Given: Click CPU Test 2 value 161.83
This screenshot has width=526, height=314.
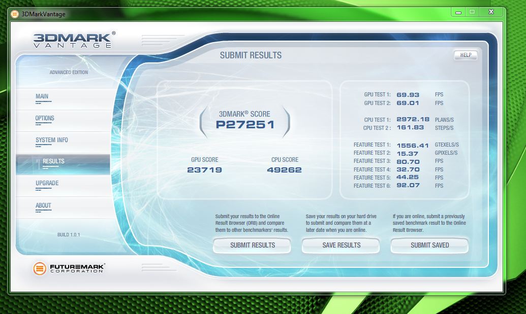Looking at the screenshot, I should (x=410, y=127).
